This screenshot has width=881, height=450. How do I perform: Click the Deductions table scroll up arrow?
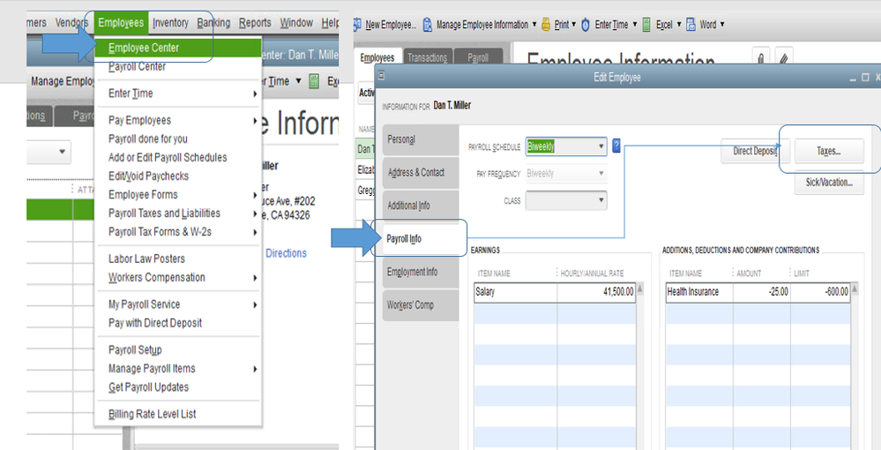coord(855,289)
